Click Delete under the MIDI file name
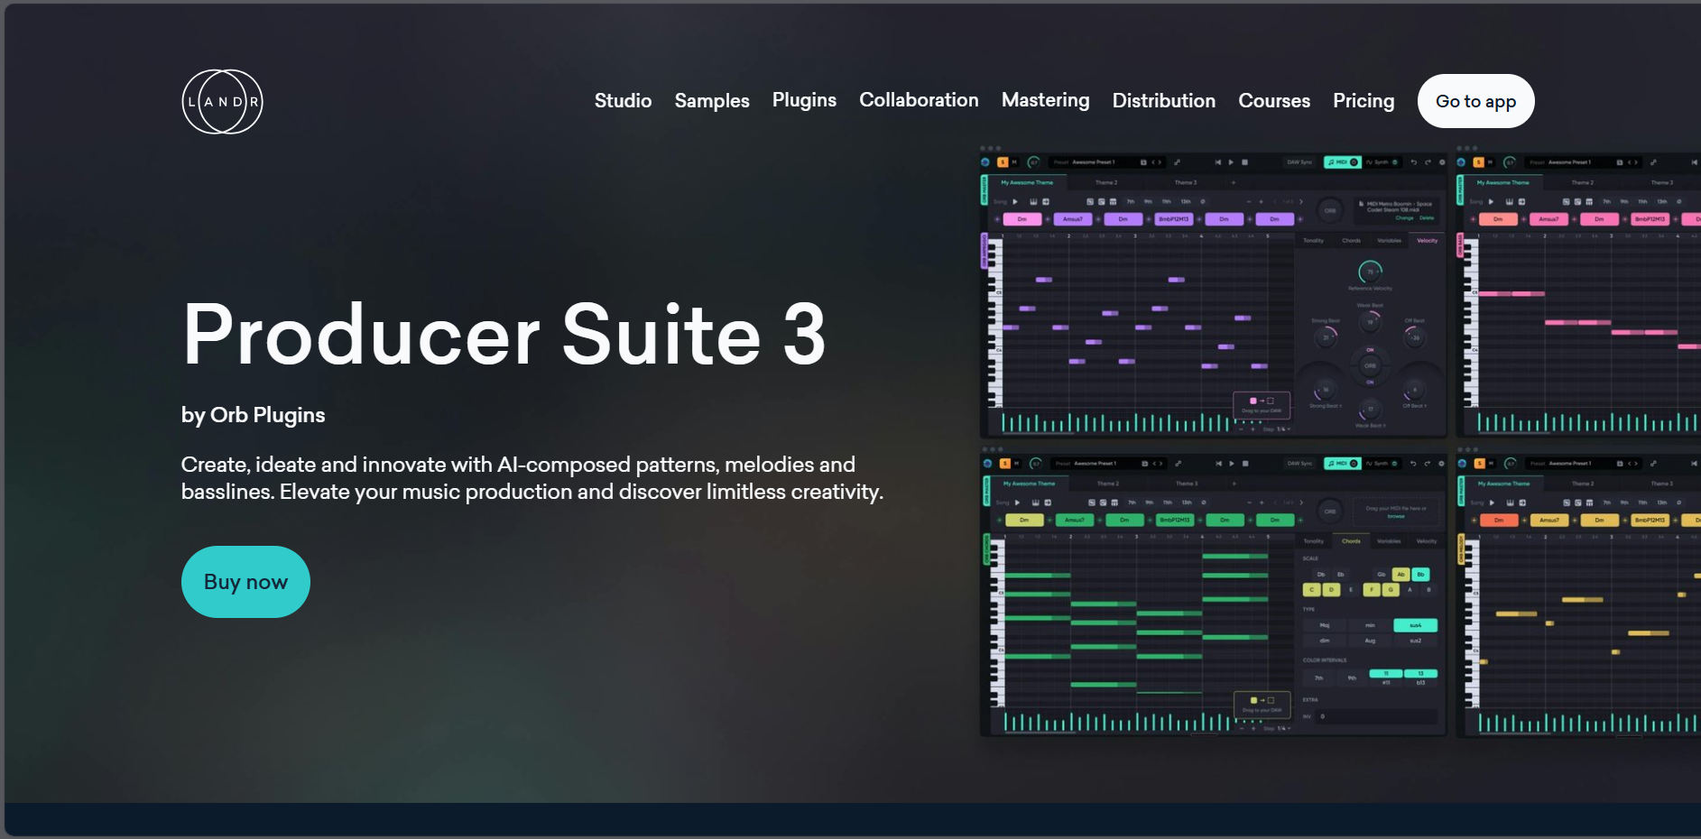 pyautogui.click(x=1427, y=218)
